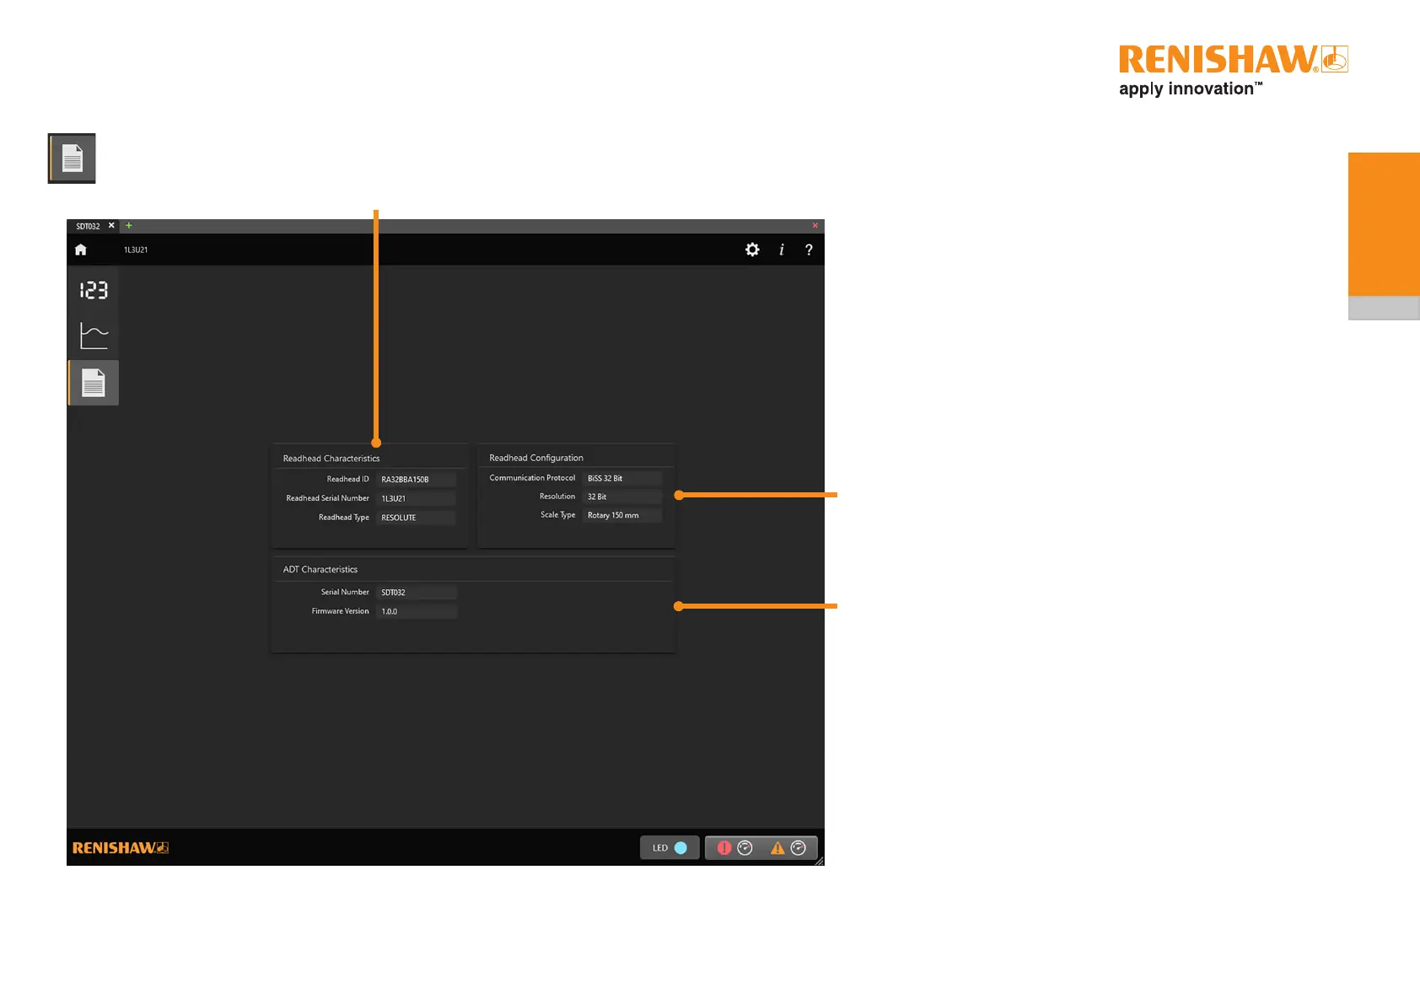Click the Resolution field 32 Bit
Viewport: 1420px width, 1004px height.
pos(623,497)
